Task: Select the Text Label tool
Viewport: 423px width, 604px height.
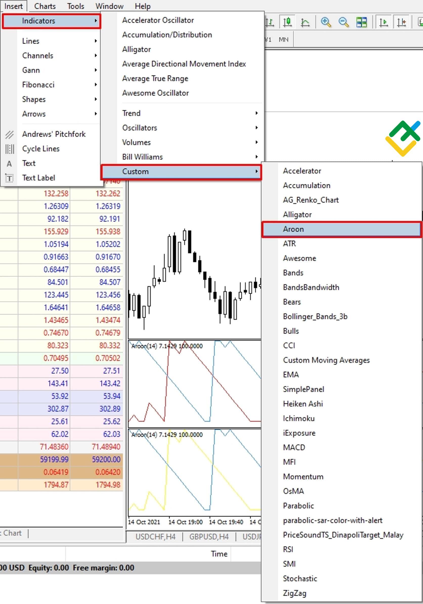Action: [39, 178]
